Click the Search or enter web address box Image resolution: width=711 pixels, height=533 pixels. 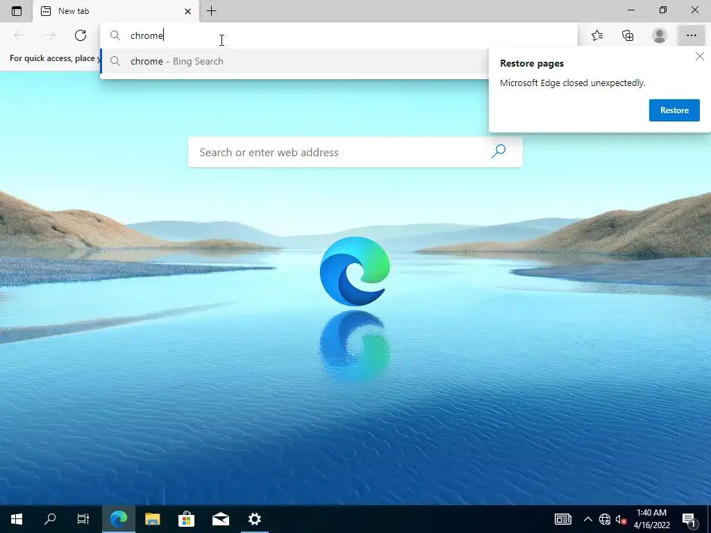click(355, 152)
